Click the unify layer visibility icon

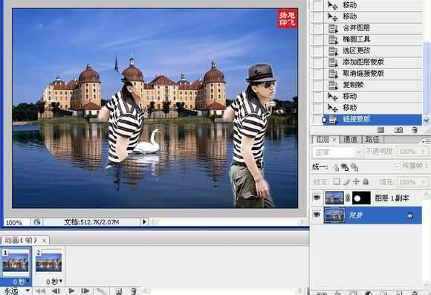345,167
